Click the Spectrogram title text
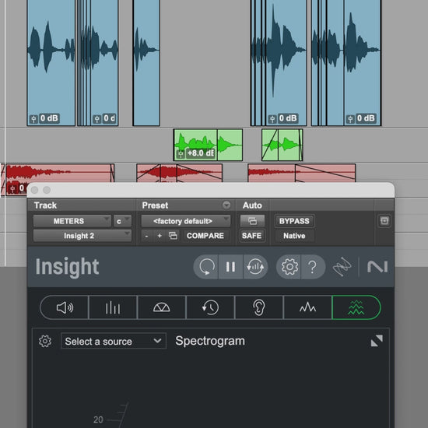428x428 pixels. [210, 341]
